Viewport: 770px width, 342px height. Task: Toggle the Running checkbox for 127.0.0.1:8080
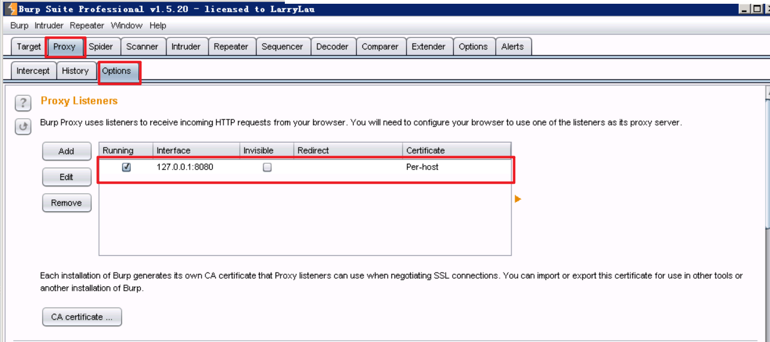126,167
